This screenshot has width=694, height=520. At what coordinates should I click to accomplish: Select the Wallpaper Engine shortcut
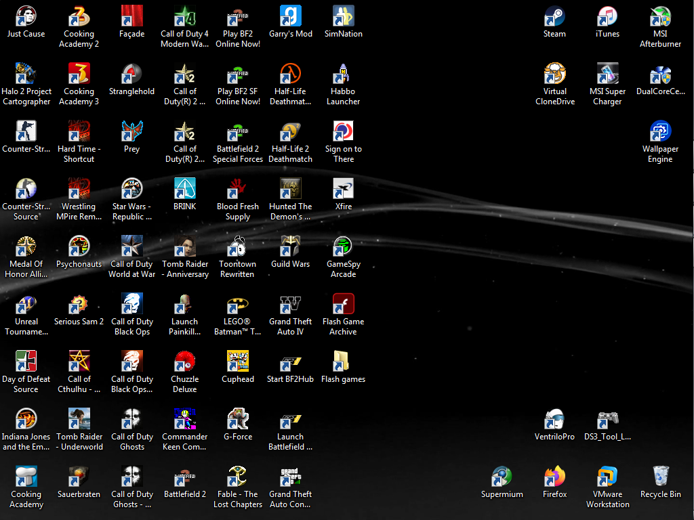(660, 132)
